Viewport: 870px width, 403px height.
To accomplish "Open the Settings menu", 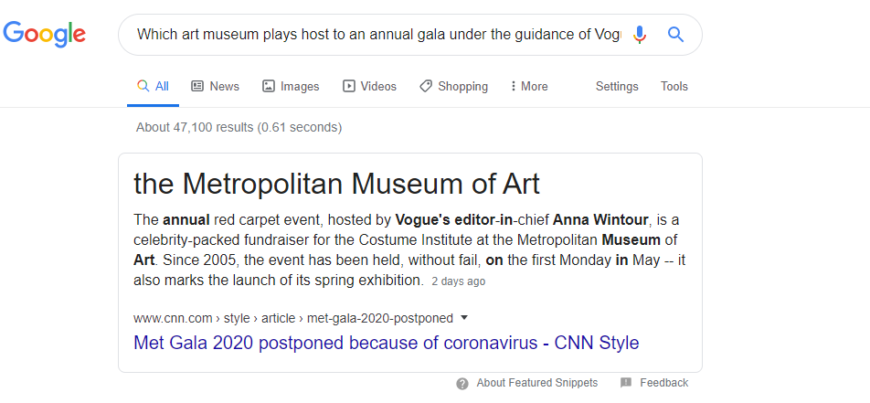I will [x=617, y=86].
